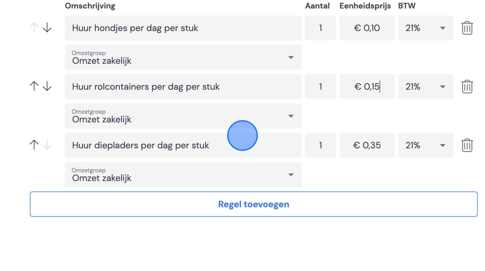Image resolution: width=485 pixels, height=271 pixels.
Task: Edit description field Huur hondjes per dag
Action: pyautogui.click(x=183, y=28)
